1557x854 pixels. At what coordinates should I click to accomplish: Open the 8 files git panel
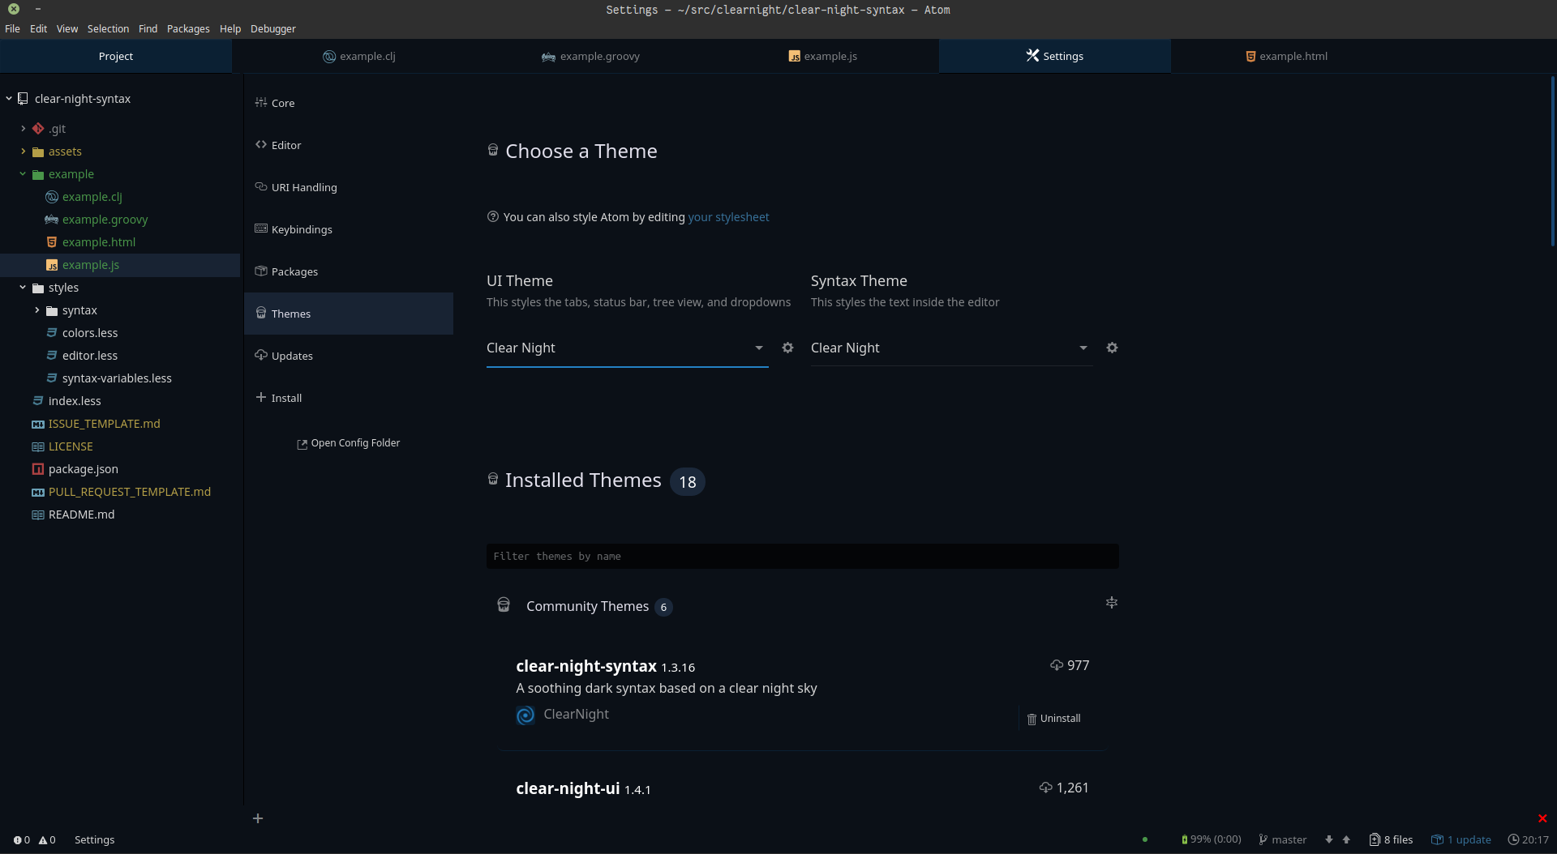point(1391,839)
